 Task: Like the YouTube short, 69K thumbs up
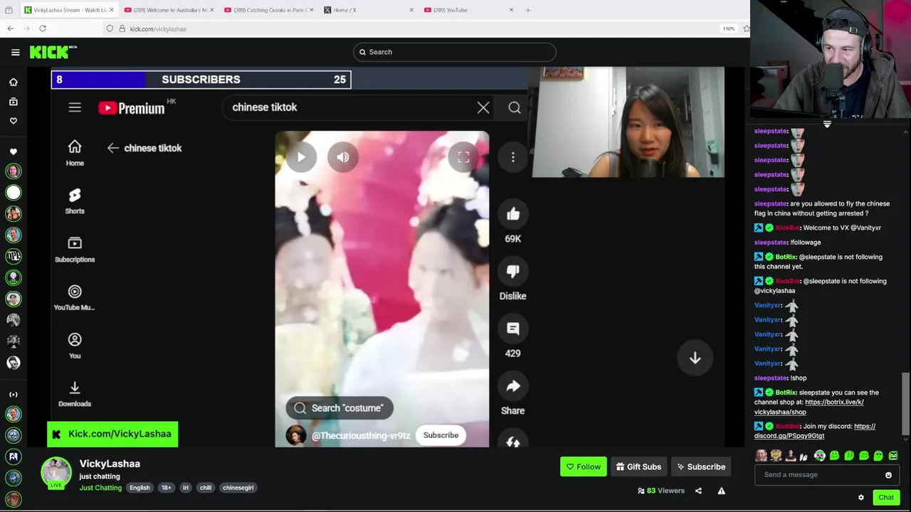click(513, 214)
